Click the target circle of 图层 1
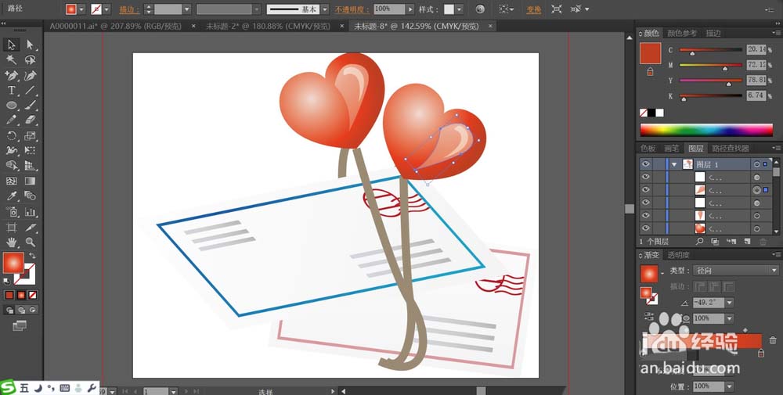Image resolution: width=783 pixels, height=395 pixels. tap(757, 164)
